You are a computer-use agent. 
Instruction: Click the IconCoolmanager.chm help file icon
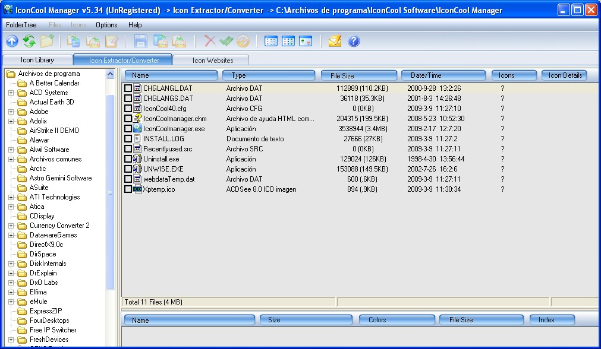[137, 119]
